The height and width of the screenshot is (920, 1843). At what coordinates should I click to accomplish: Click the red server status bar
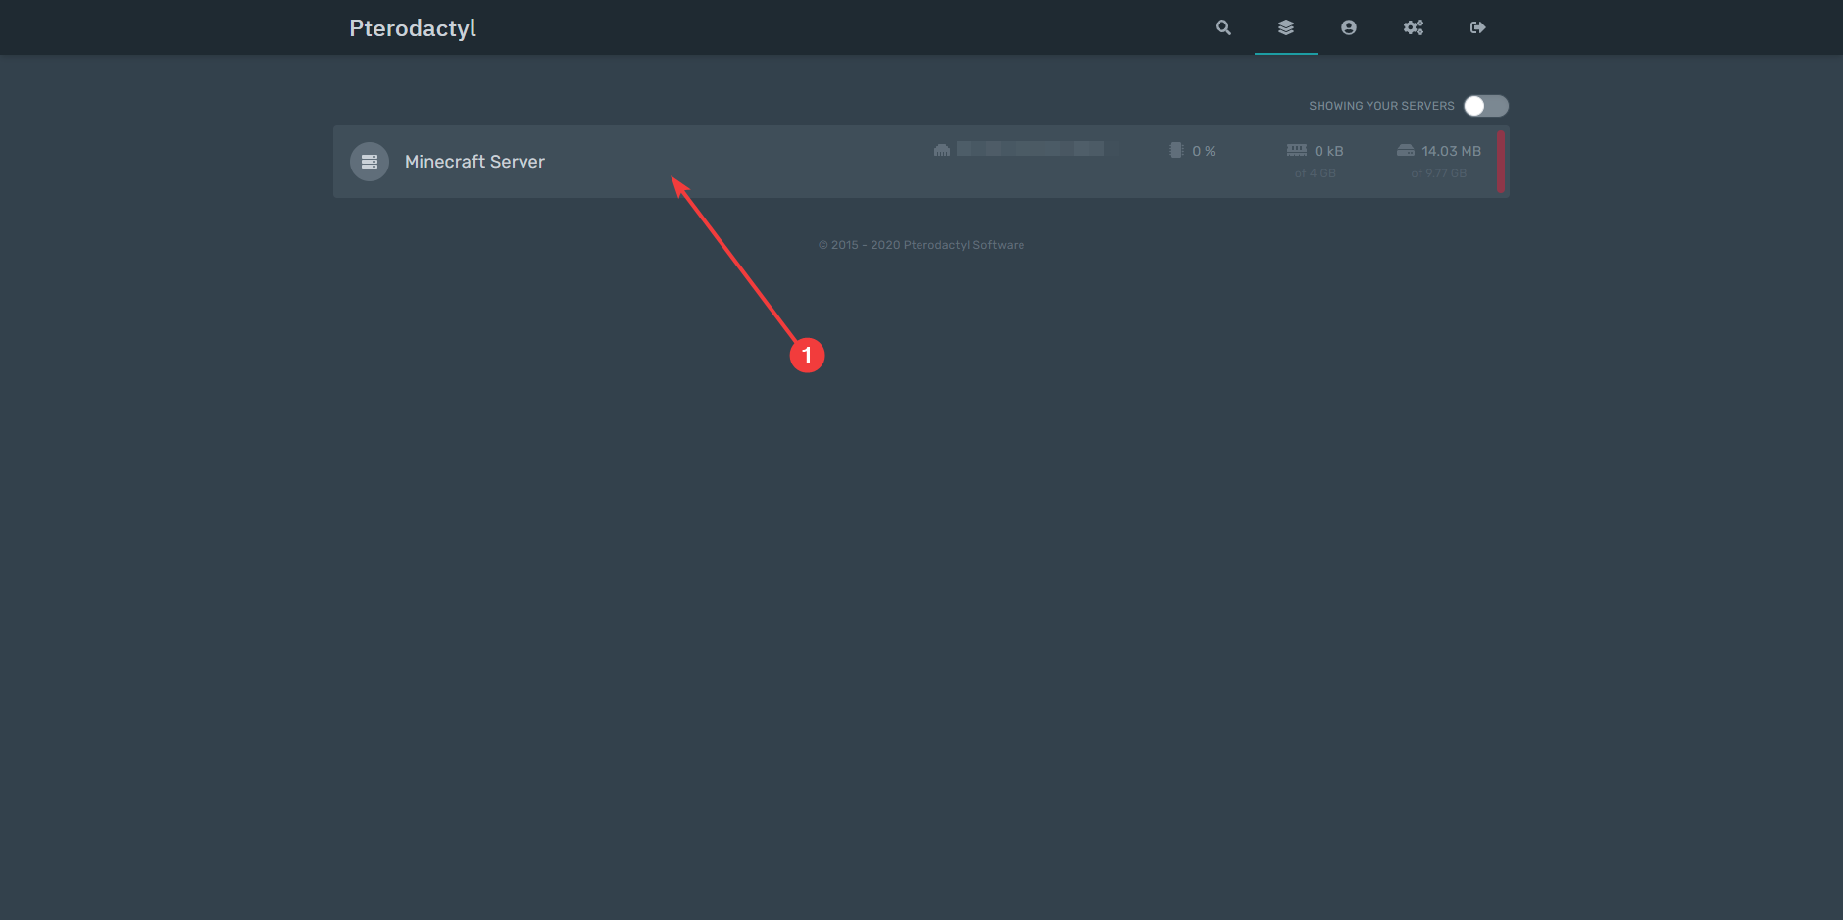pyautogui.click(x=1501, y=162)
